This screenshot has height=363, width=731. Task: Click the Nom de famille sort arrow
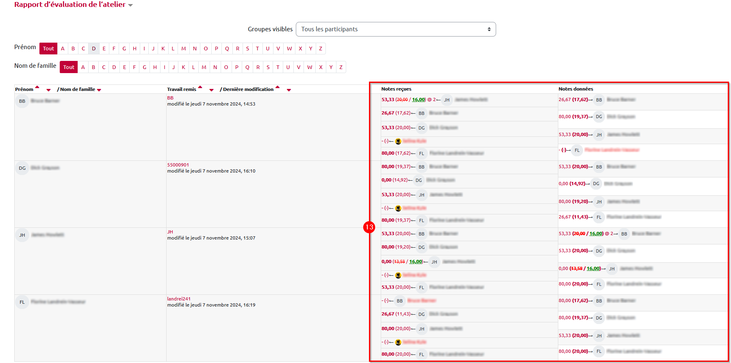99,90
